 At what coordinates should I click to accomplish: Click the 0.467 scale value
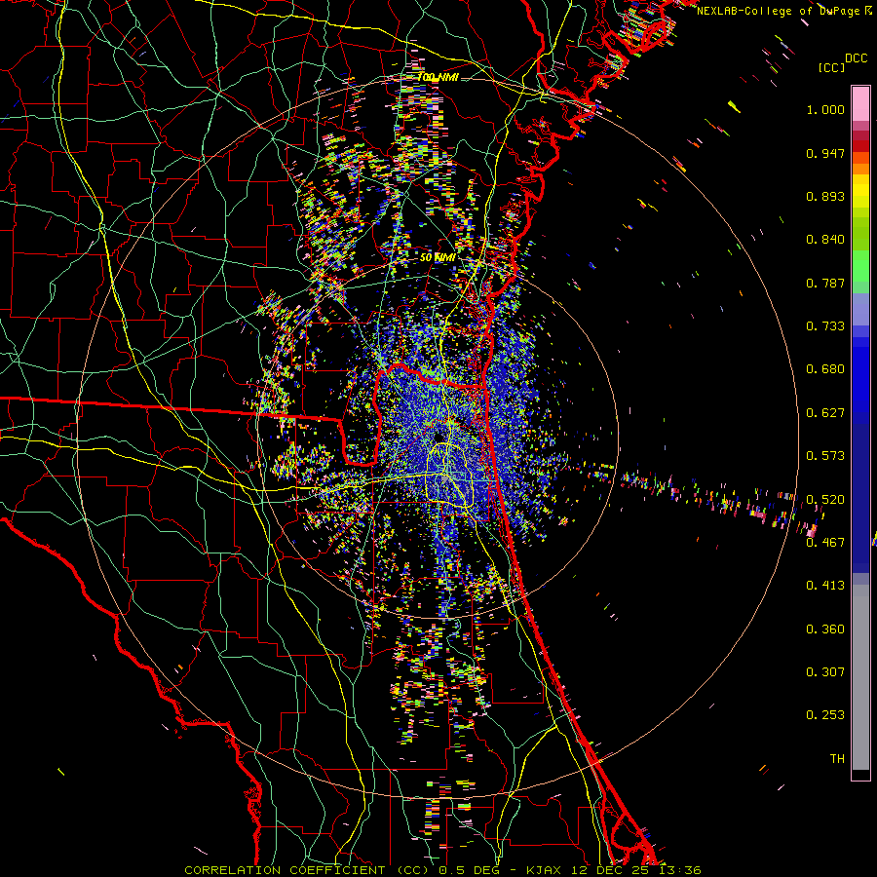click(x=825, y=543)
